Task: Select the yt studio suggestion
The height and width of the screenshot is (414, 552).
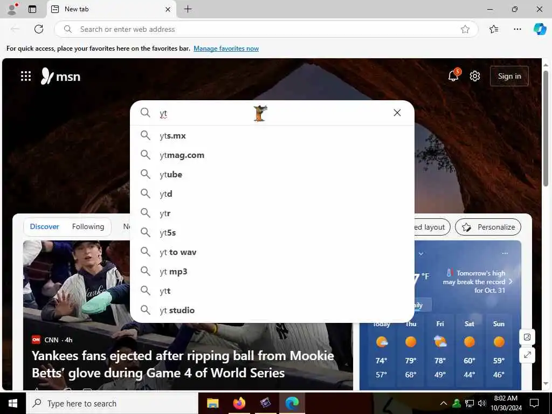Action: tap(272, 310)
